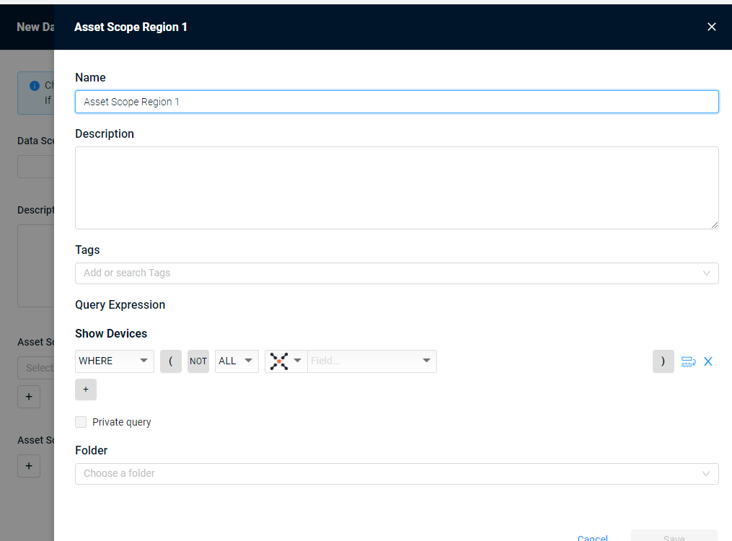Image resolution: width=732 pixels, height=541 pixels.
Task: Toggle the opening parenthesis button
Action: tap(171, 361)
